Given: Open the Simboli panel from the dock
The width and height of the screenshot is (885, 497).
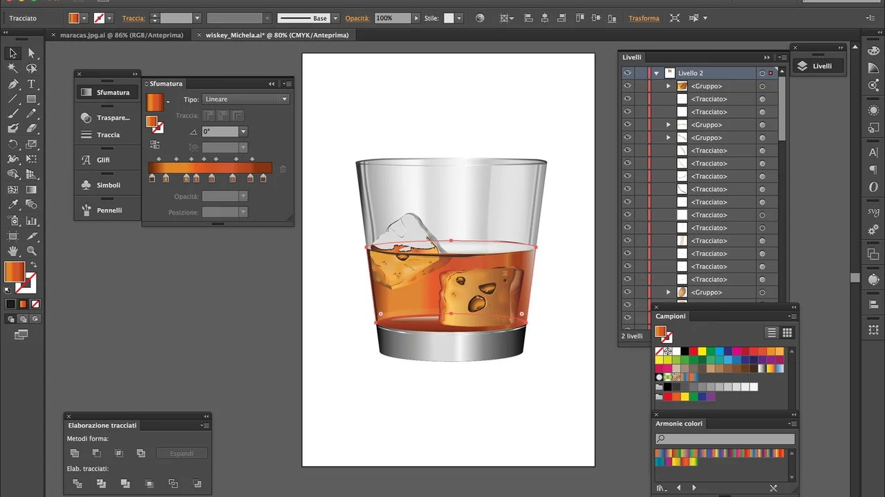Looking at the screenshot, I should pyautogui.click(x=108, y=185).
